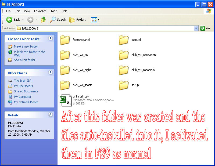Click the Share this folder icon
The image size is (215, 166).
[10, 60]
